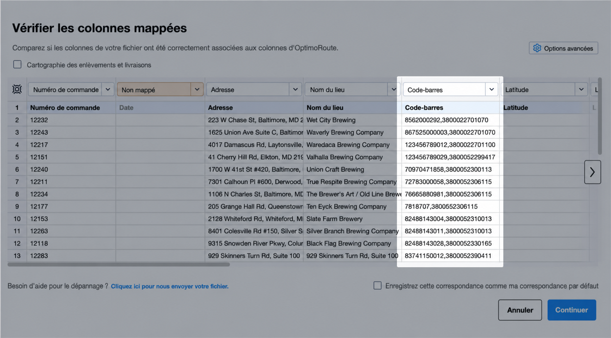Click the Date header cell in row 1
The width and height of the screenshot is (611, 338).
(x=160, y=107)
